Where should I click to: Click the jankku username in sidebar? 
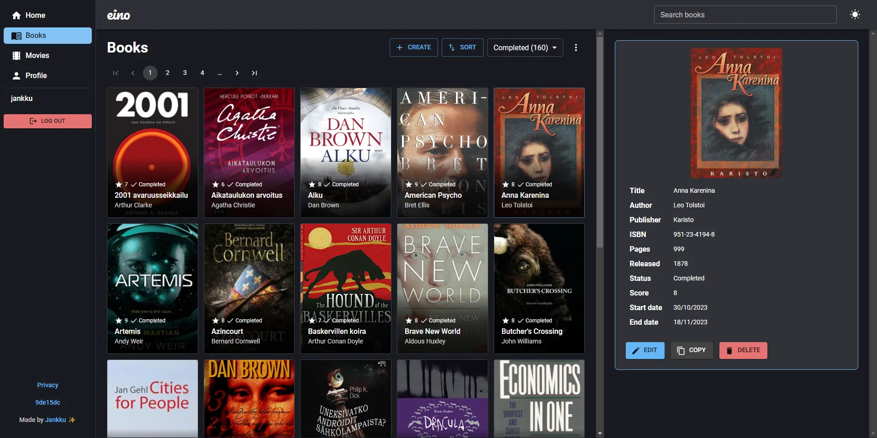[x=21, y=98]
